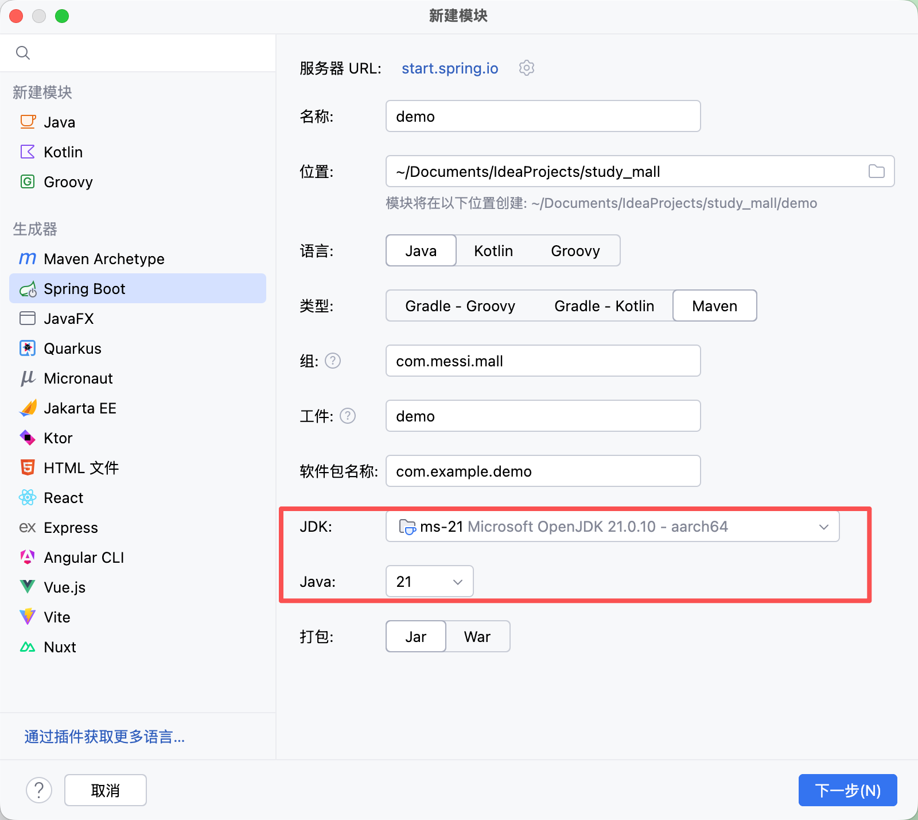Open the JDK ms-21 dropdown
The width and height of the screenshot is (918, 820).
[x=613, y=526]
